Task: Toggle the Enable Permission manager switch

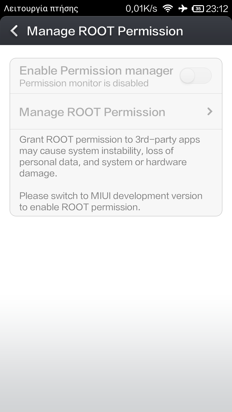Action: click(195, 76)
